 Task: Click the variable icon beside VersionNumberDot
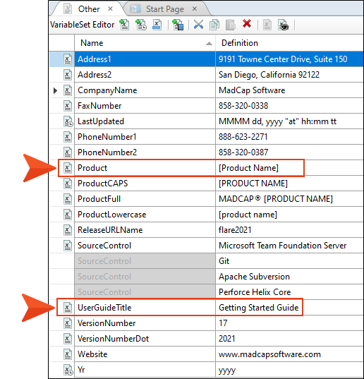click(x=68, y=339)
